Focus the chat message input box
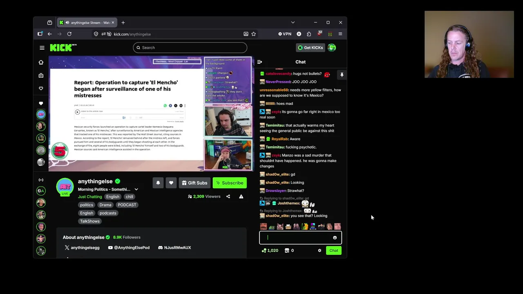 pyautogui.click(x=300, y=238)
